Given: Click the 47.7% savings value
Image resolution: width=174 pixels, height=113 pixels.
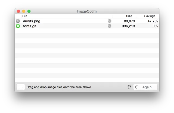Looking at the screenshot, I should (x=153, y=21).
